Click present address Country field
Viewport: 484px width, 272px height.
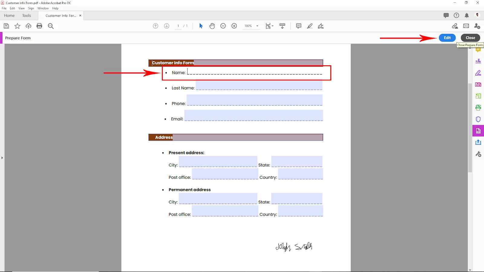click(x=301, y=174)
